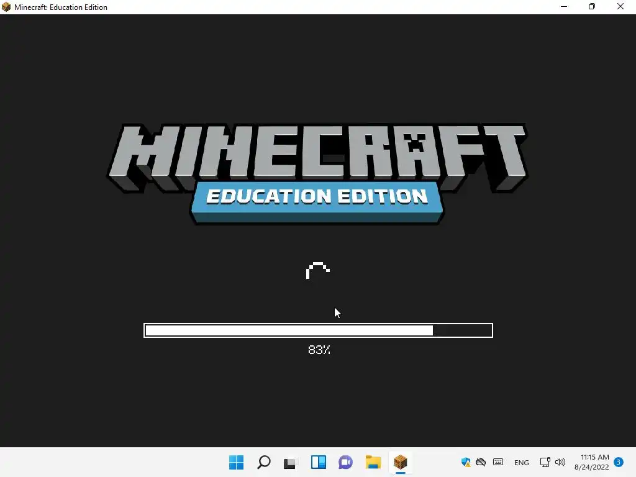Open notifications badge showing 3

click(619, 461)
